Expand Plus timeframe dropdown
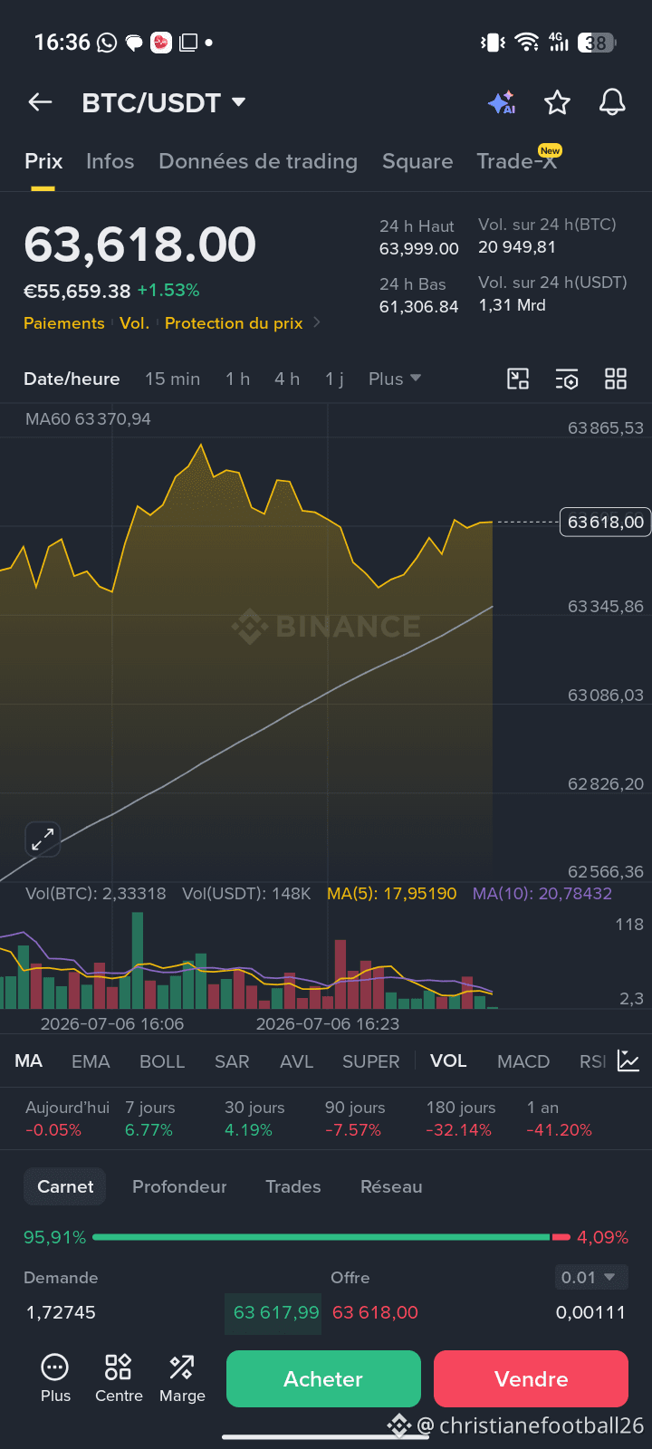Screen dimensions: 652x1449 coord(395,379)
